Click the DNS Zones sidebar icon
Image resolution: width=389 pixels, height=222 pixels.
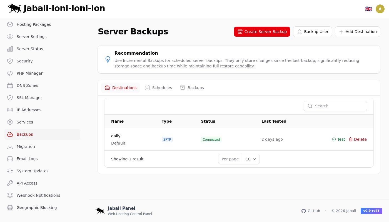(x=10, y=85)
